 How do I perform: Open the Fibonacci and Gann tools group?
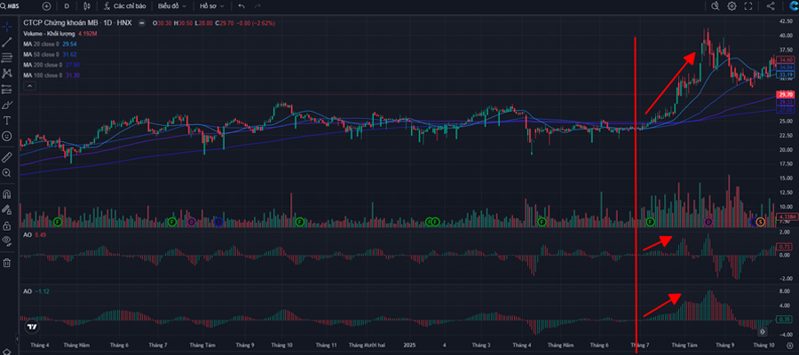(x=6, y=58)
